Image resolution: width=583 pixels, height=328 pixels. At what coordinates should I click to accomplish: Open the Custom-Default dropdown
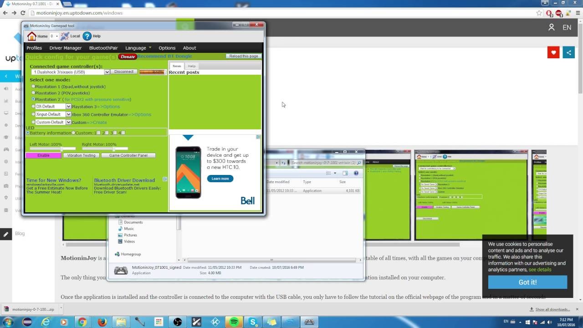[68, 122]
